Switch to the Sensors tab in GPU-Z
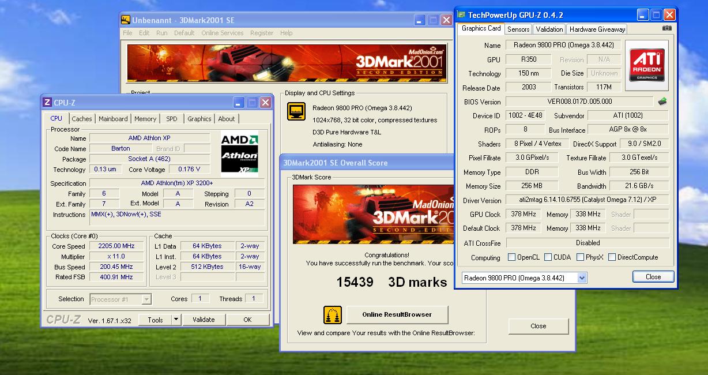This screenshot has width=708, height=375. point(518,29)
